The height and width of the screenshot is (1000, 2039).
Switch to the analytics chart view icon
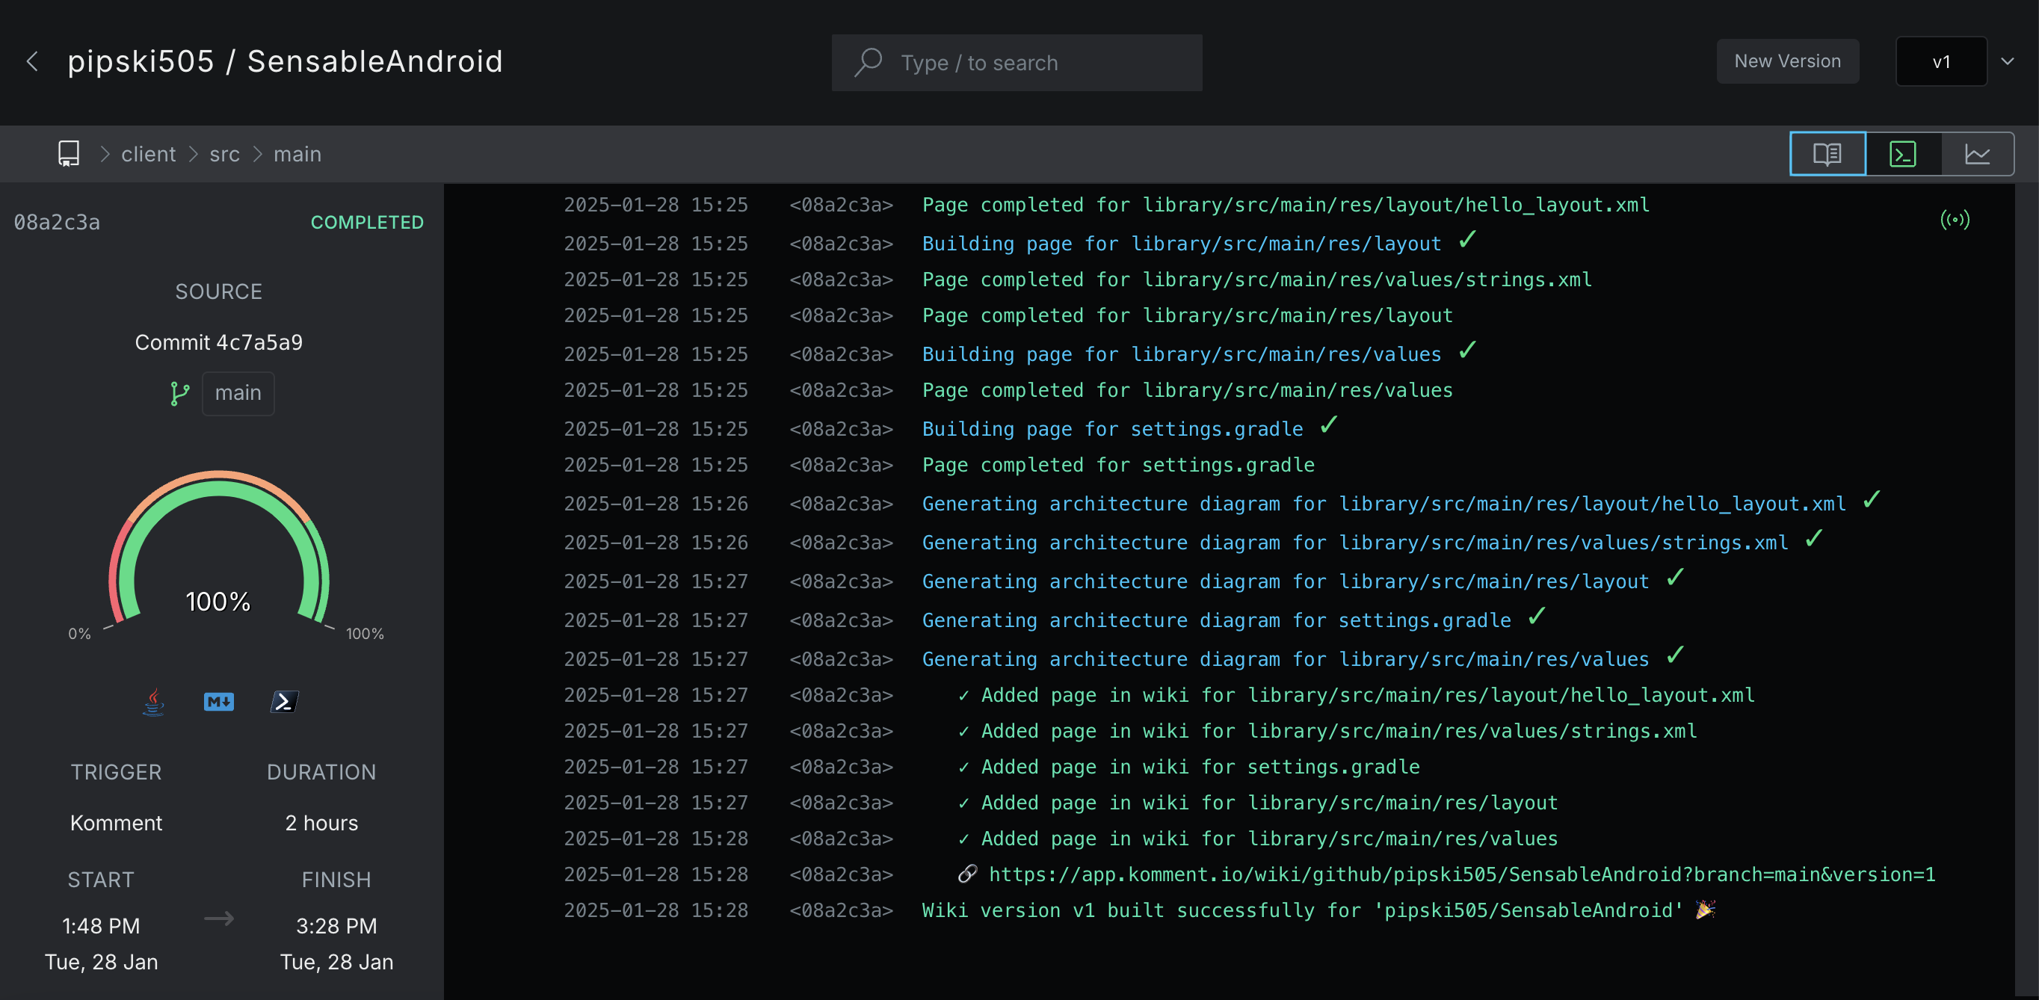pos(1977,154)
